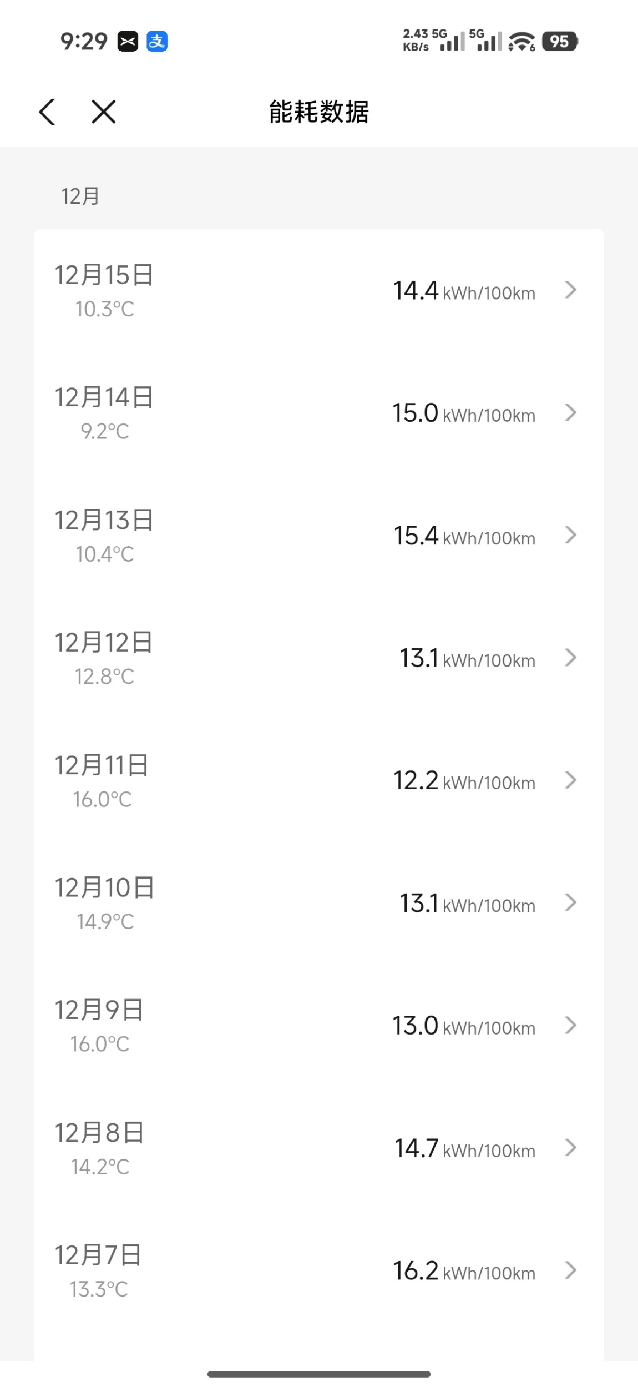Tap the black app icon beside the clock
This screenshot has width=638, height=1387.
pos(128,42)
